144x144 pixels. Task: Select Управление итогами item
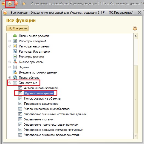(39, 119)
